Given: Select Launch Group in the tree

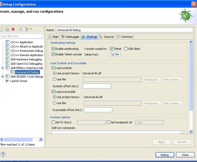Looking at the screenshot, I should (19, 81).
